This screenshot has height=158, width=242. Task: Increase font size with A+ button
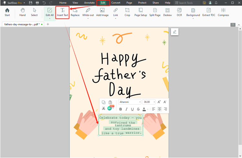159,102
